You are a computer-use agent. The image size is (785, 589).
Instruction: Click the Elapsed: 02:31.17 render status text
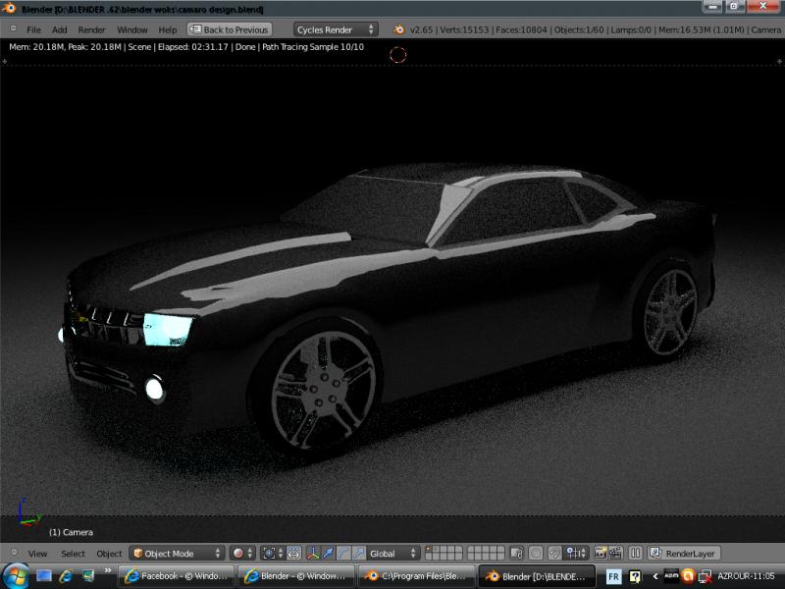coord(192,47)
